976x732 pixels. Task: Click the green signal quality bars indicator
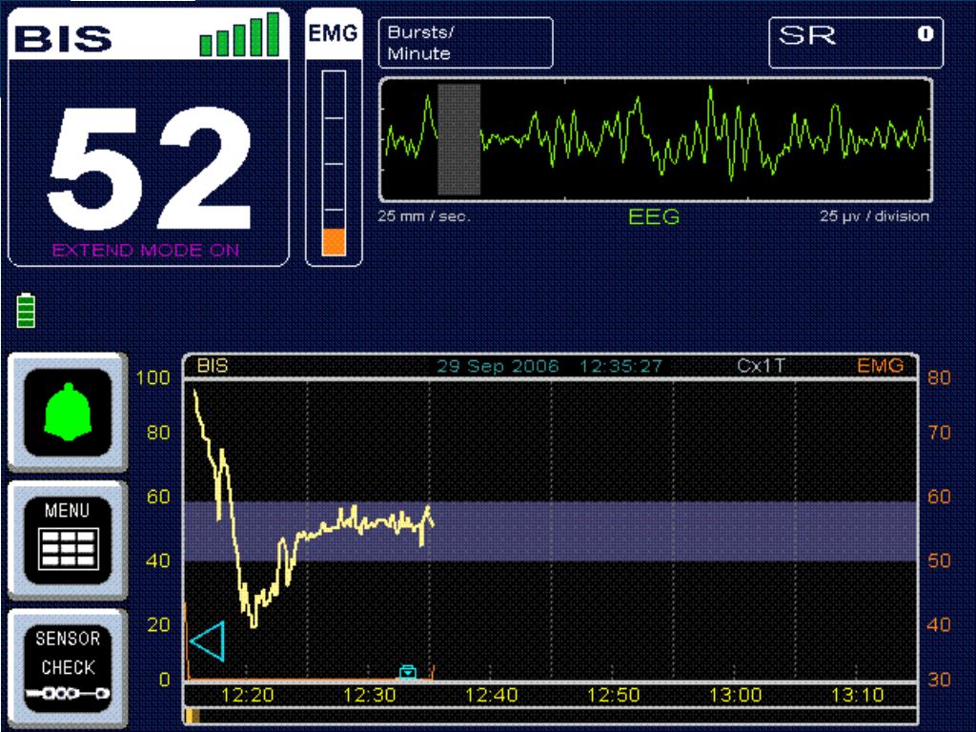[239, 34]
